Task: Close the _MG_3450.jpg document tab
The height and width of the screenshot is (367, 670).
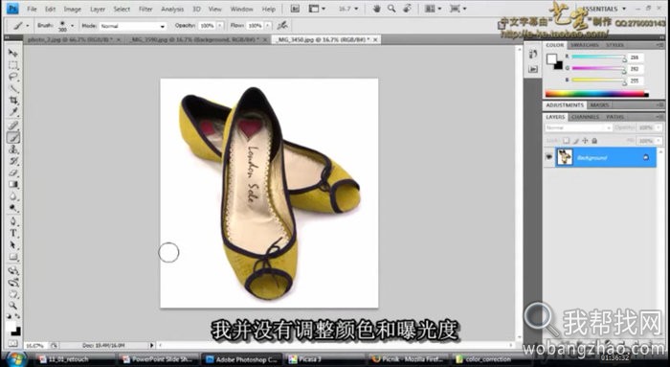Action: [375, 40]
